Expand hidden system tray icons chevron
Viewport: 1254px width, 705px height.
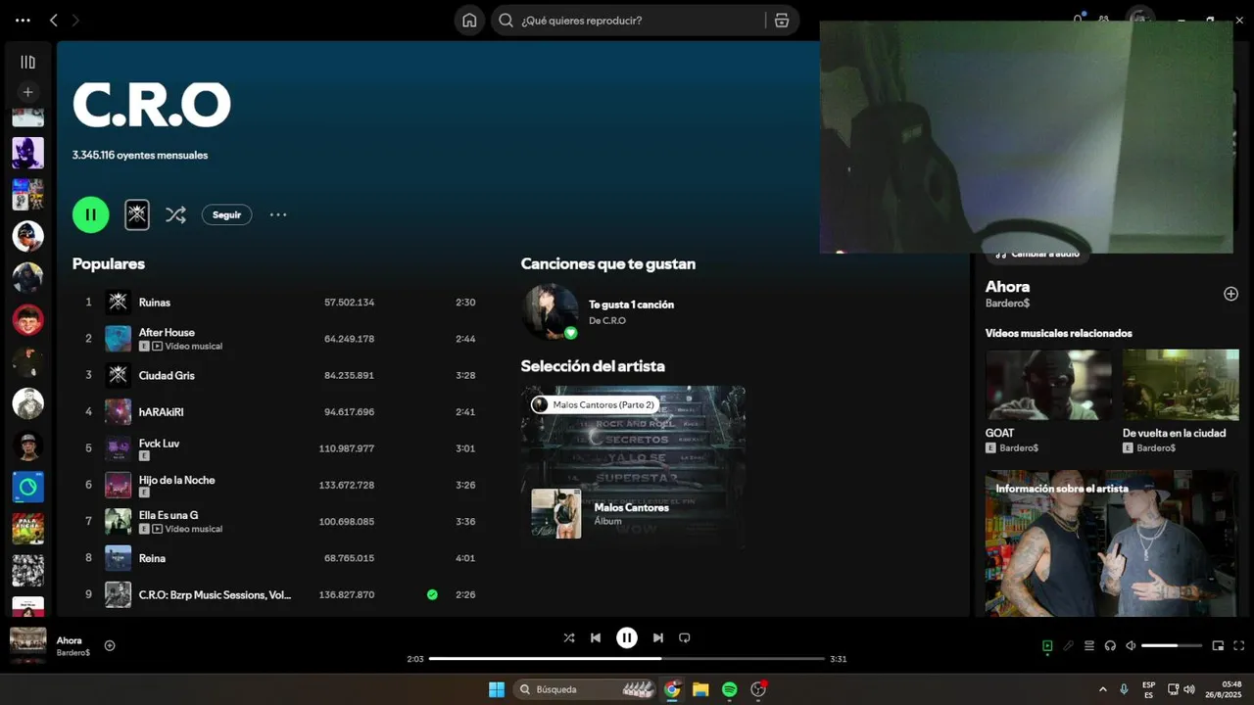click(1103, 689)
